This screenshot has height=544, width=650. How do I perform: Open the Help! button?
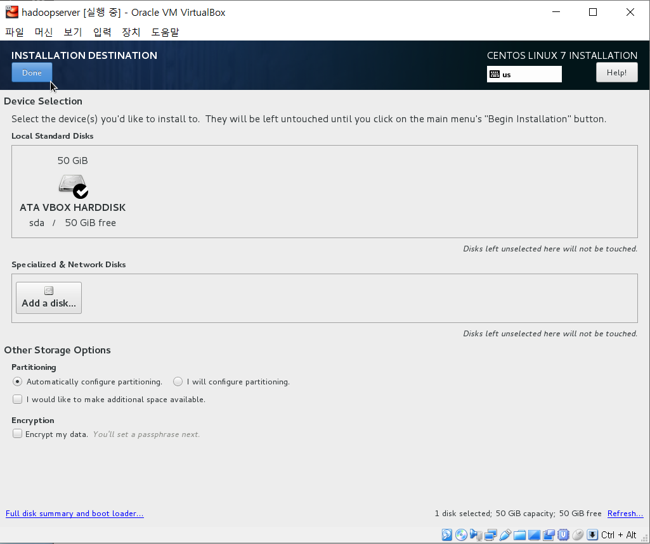pos(616,72)
